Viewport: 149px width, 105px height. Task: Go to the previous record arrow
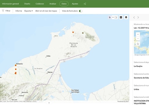[134, 17]
